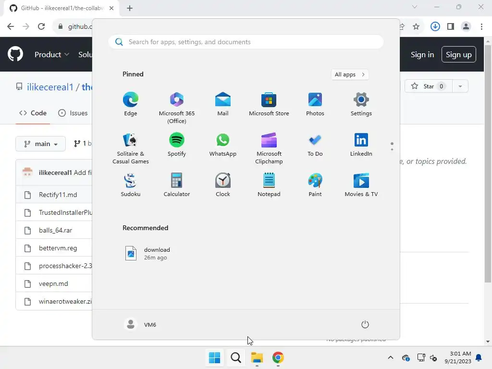Expand the Star lists dropdown arrow
Image resolution: width=492 pixels, height=369 pixels.
460,86
